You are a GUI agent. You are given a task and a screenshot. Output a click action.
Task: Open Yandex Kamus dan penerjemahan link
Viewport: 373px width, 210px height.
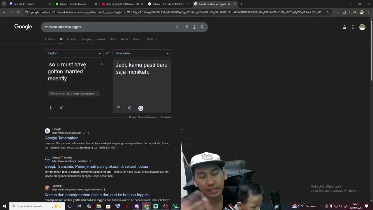click(99, 195)
